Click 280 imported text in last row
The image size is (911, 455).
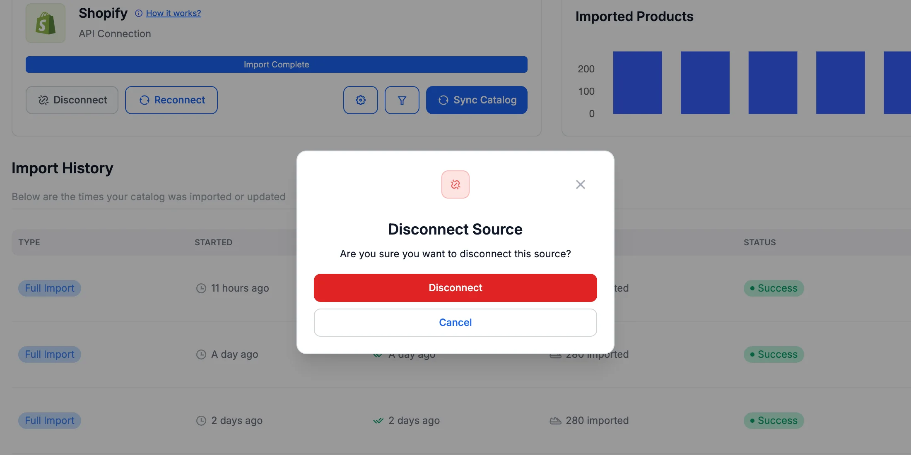click(x=597, y=421)
